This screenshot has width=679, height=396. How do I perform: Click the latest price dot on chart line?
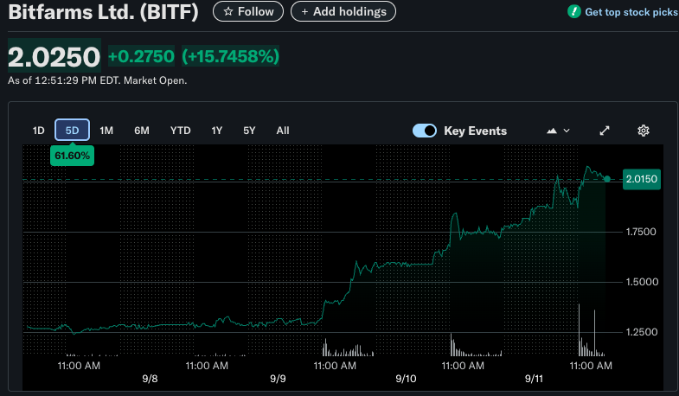607,179
